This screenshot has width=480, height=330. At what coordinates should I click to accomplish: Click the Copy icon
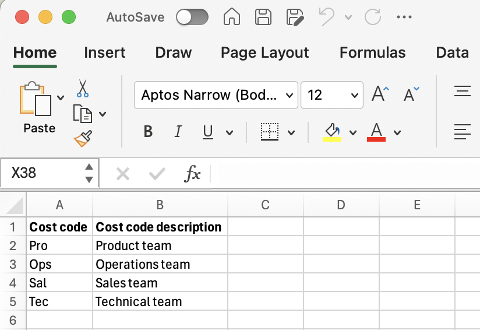tap(82, 113)
